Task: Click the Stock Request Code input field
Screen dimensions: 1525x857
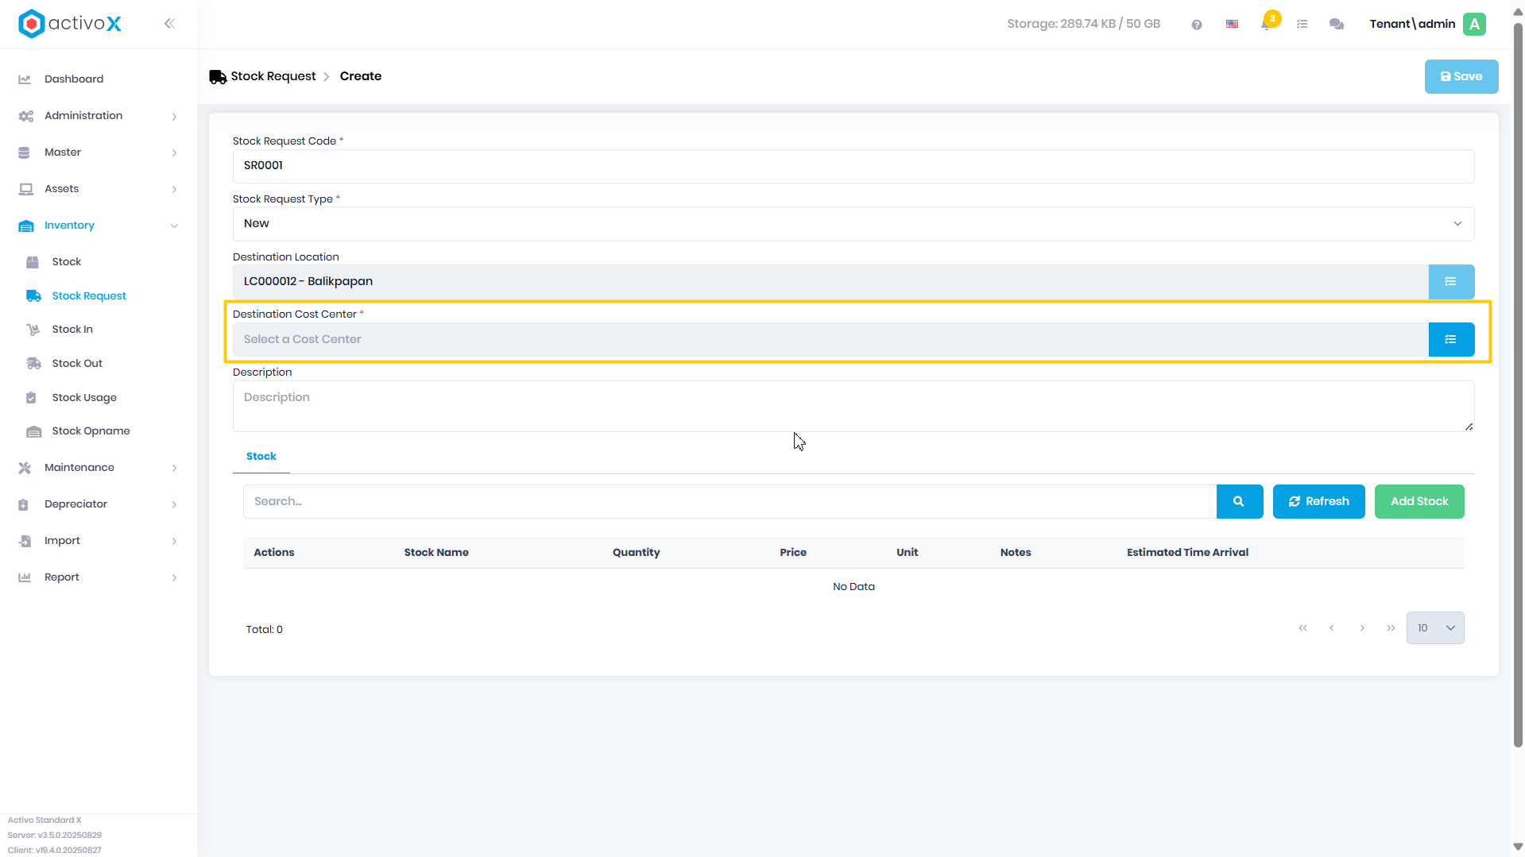Action: tap(853, 166)
